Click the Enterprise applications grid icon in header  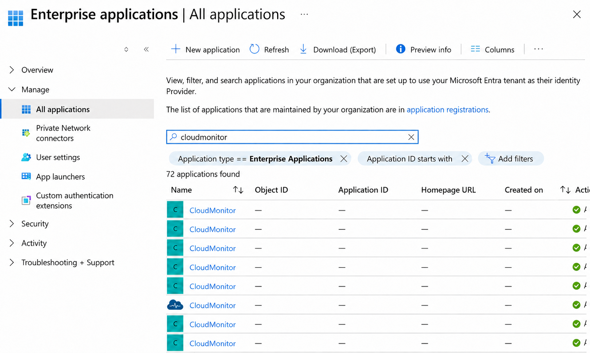click(x=15, y=18)
